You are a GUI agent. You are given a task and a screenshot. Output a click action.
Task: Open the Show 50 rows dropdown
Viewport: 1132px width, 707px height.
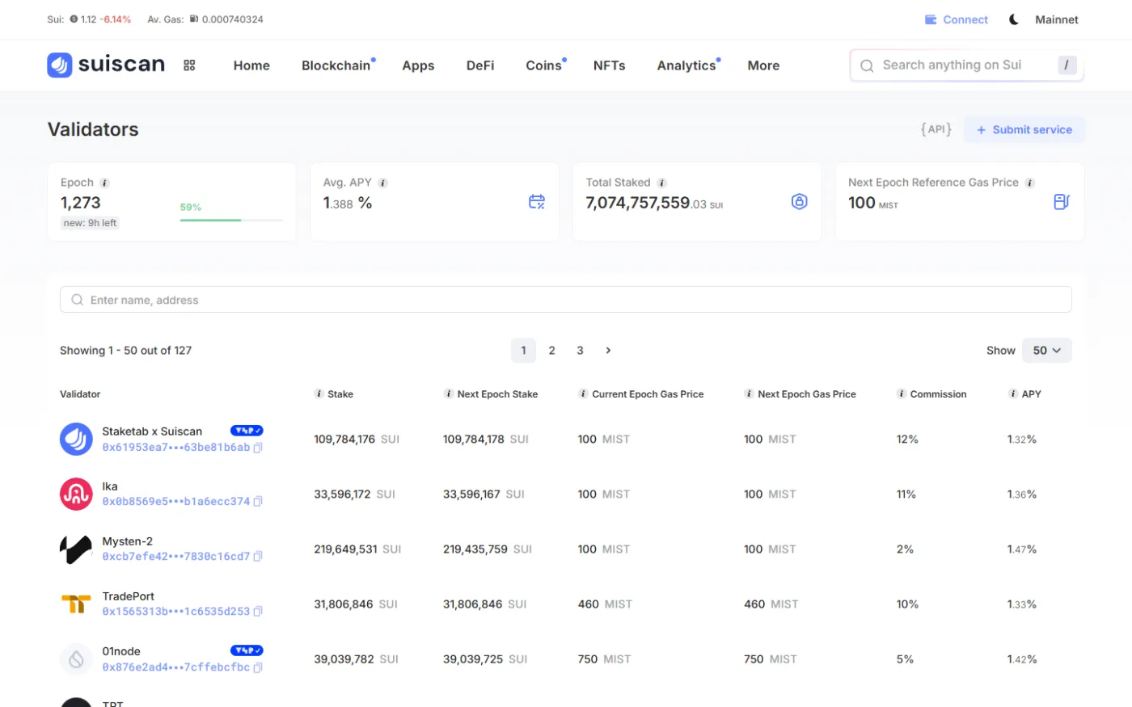(x=1047, y=351)
